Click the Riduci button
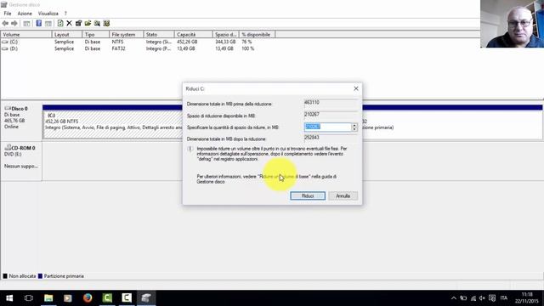Image resolution: width=544 pixels, height=306 pixels. (x=308, y=196)
